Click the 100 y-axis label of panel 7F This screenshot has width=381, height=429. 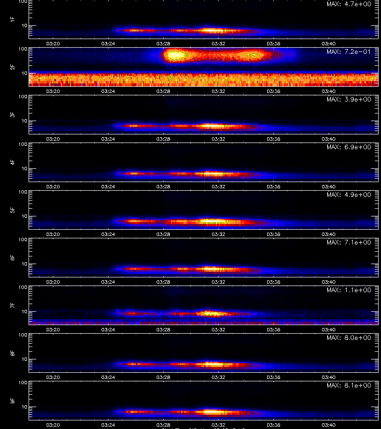tap(23, 287)
